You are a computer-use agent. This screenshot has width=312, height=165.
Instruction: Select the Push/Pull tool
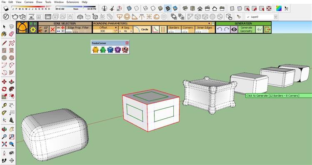tap(12, 82)
